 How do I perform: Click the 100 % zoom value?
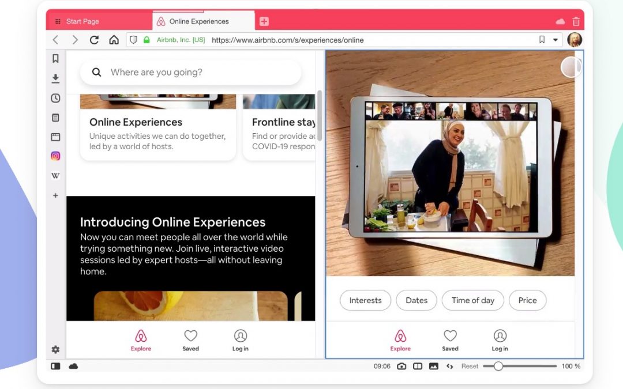[571, 366]
